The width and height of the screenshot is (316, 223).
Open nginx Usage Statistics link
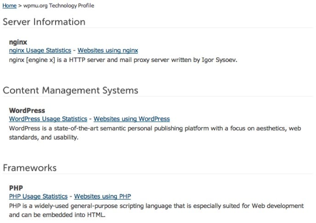pos(40,50)
